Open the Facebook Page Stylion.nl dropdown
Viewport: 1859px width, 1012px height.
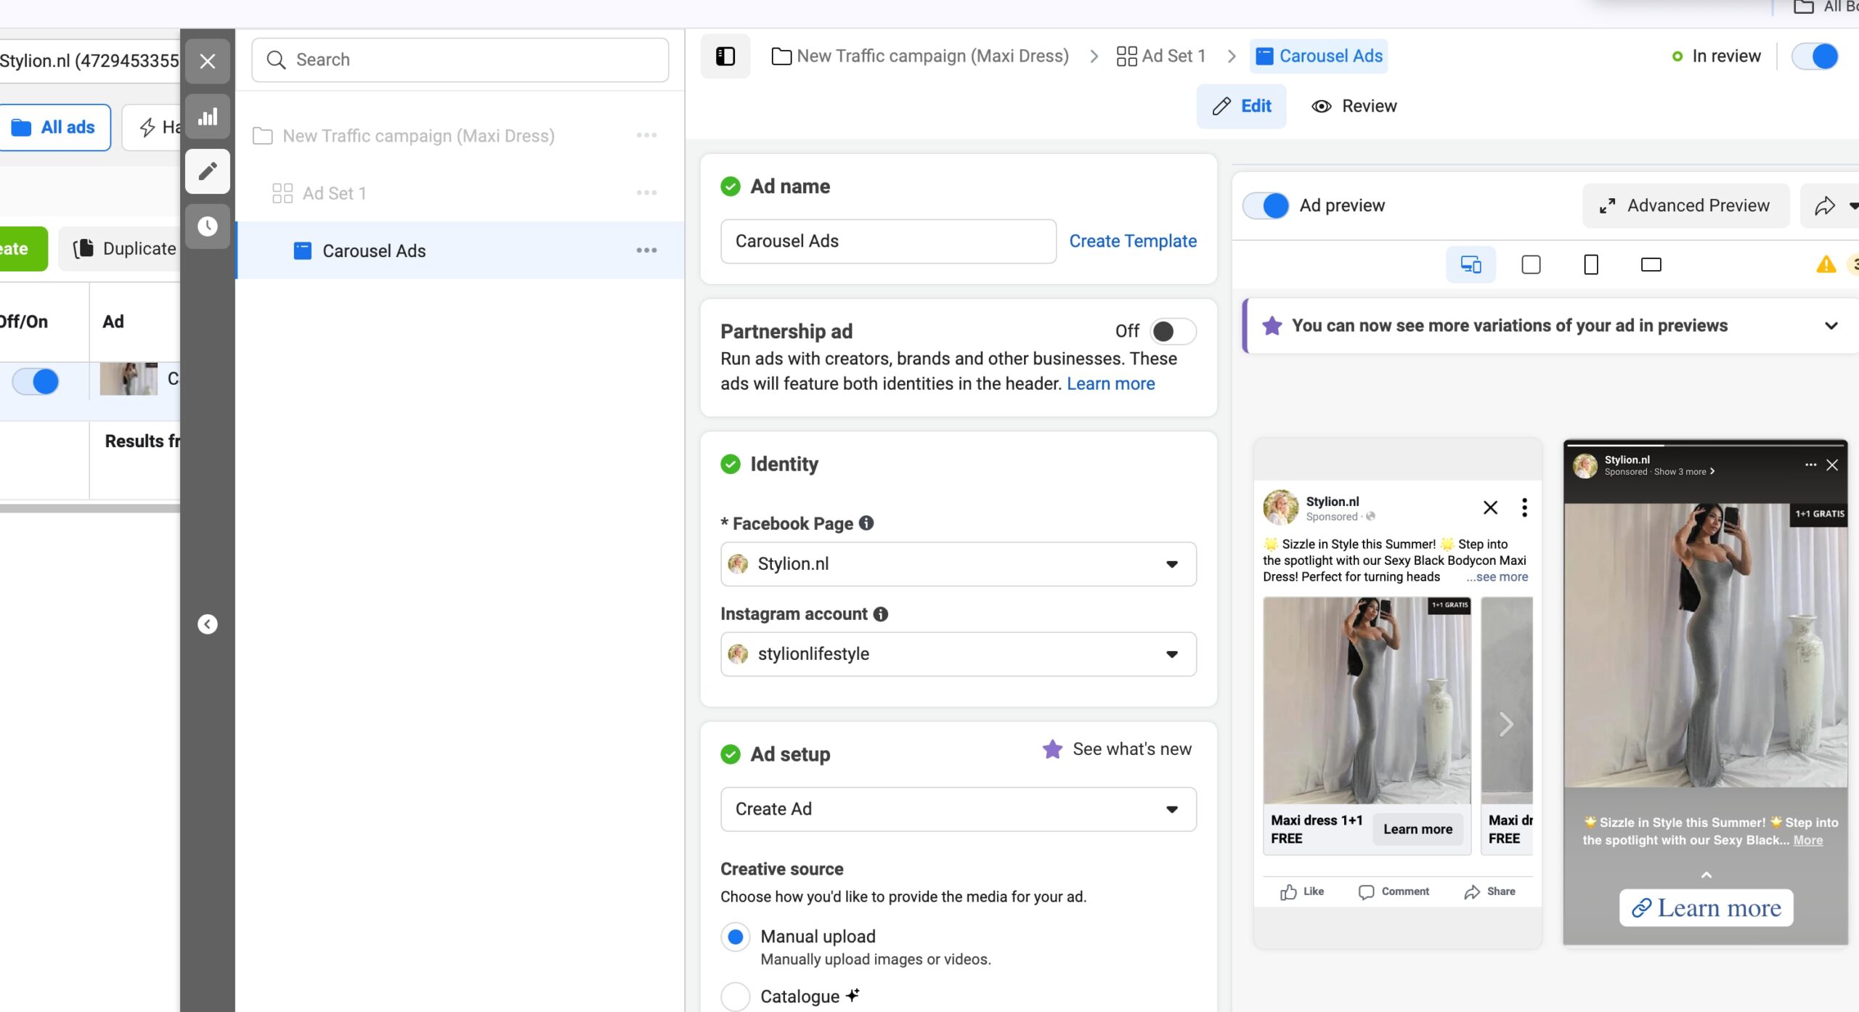point(958,564)
